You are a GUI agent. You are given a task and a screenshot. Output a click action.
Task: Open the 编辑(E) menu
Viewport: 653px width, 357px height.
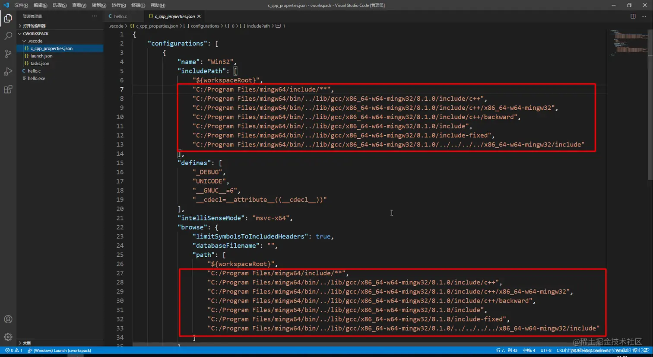click(41, 5)
